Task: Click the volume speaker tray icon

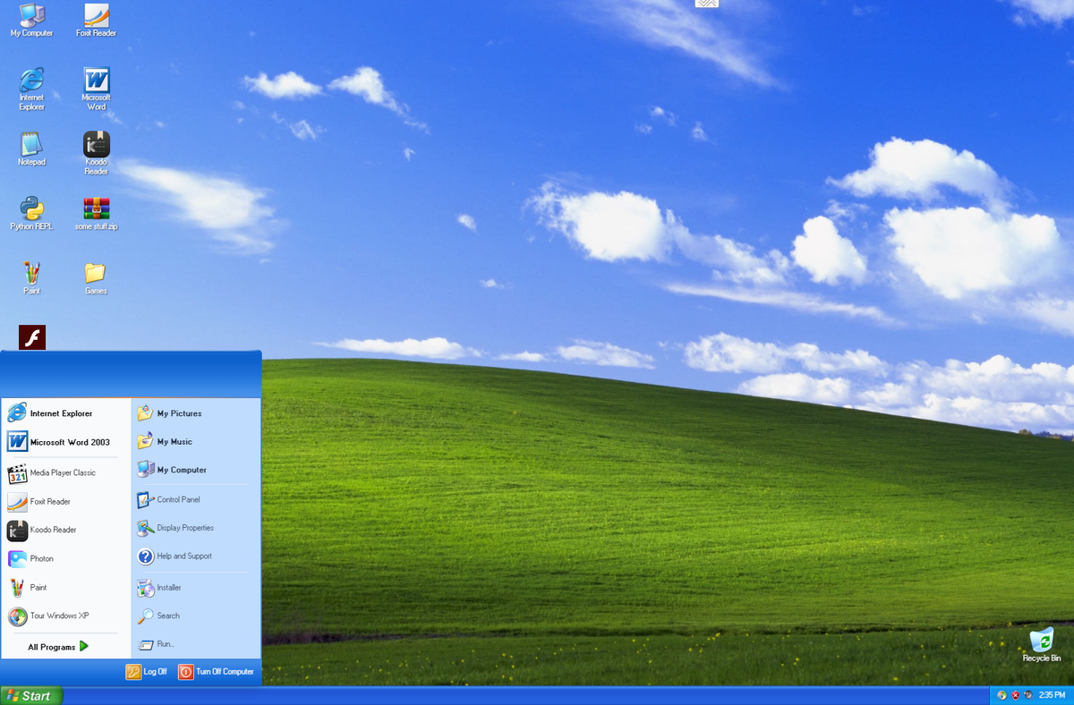Action: 1028,695
